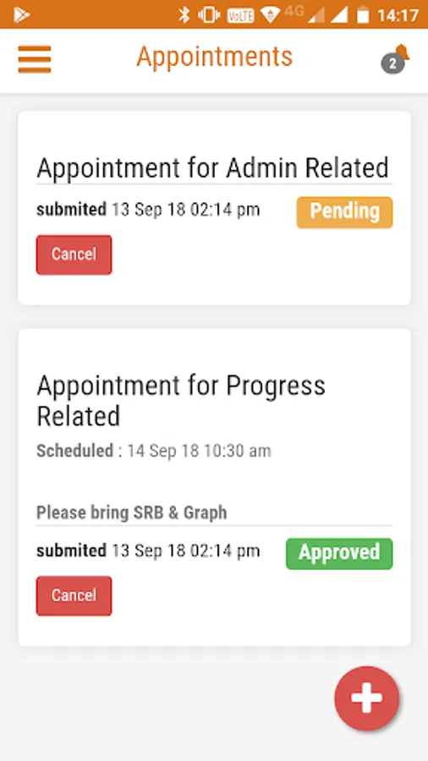Cancel the Admin Related appointment
Viewport: 428px width, 761px height.
tap(74, 255)
